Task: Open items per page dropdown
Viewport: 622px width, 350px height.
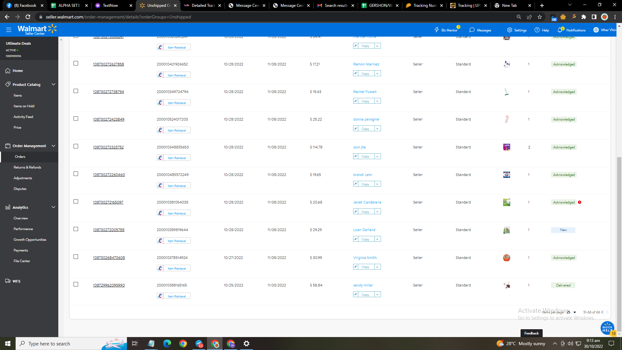Action: click(x=571, y=312)
